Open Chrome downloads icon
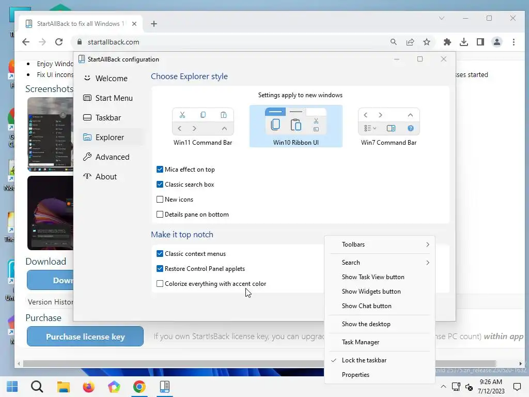529x397 pixels. (464, 42)
